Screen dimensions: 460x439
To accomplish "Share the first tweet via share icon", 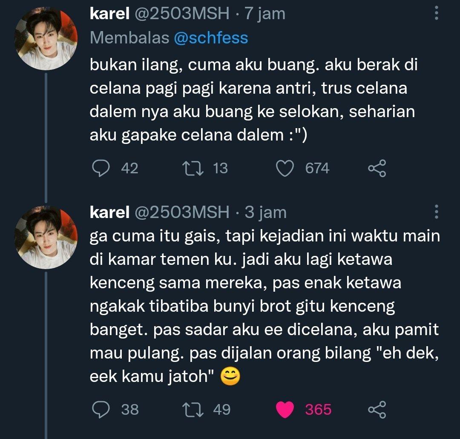I will click(x=377, y=168).
